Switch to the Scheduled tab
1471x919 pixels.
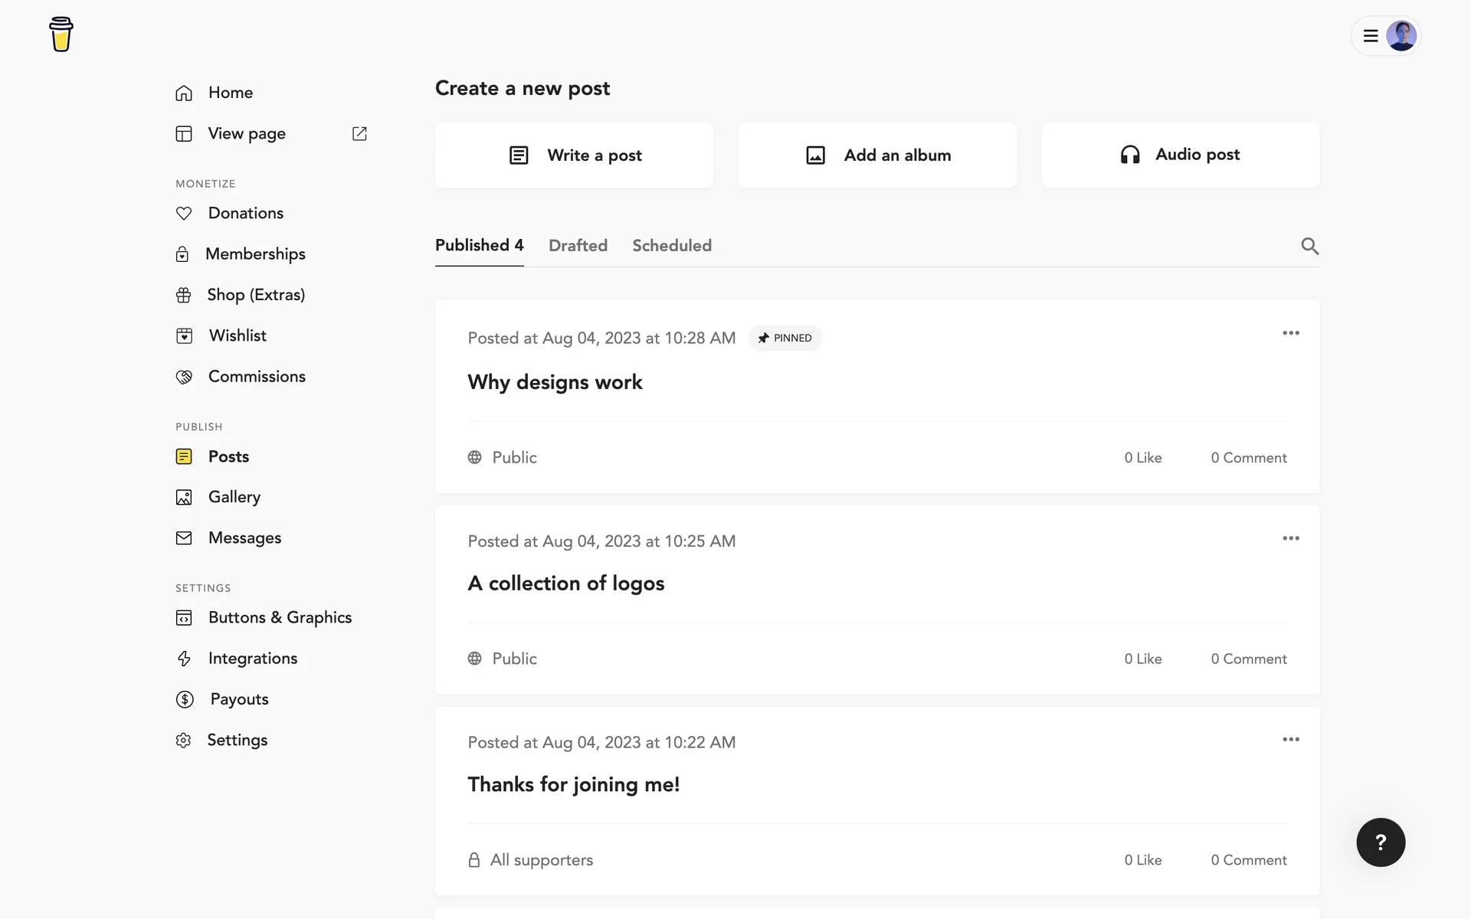tap(672, 246)
